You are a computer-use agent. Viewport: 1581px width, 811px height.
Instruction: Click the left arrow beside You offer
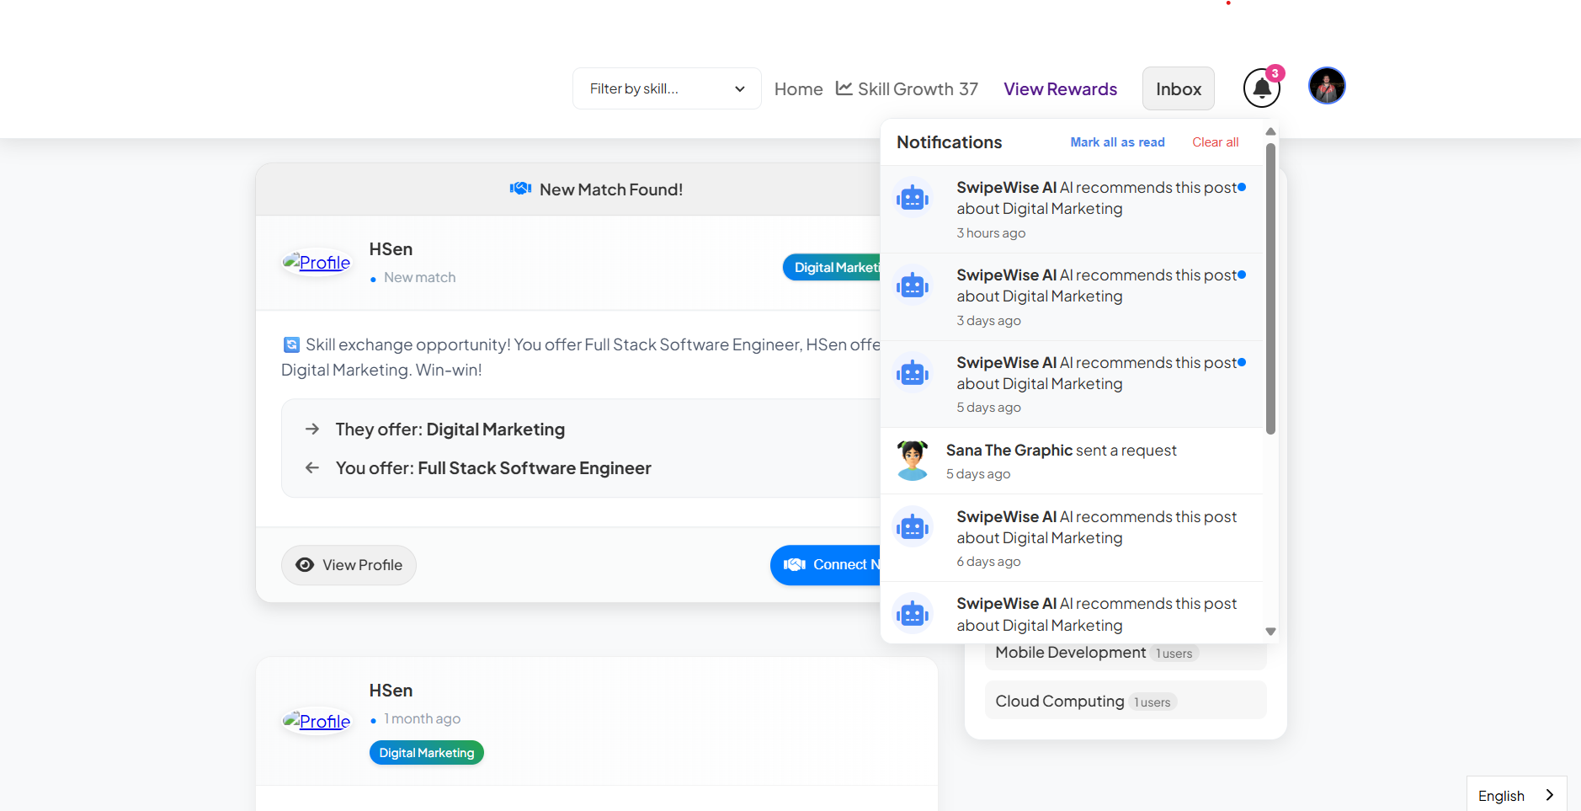pos(312,467)
